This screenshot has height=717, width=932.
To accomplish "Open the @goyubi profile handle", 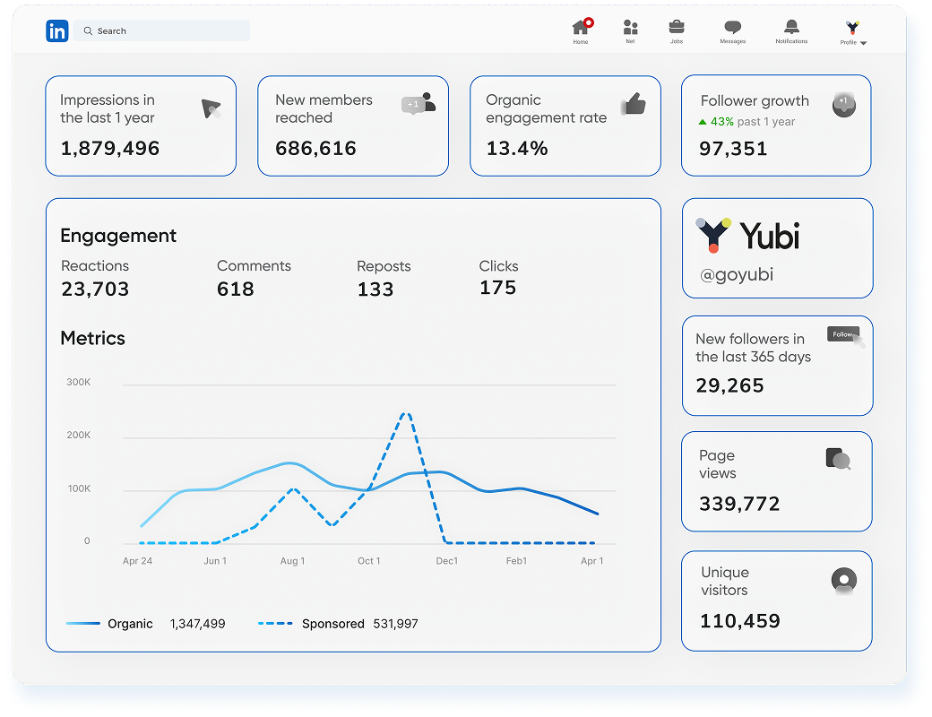I will 737,275.
